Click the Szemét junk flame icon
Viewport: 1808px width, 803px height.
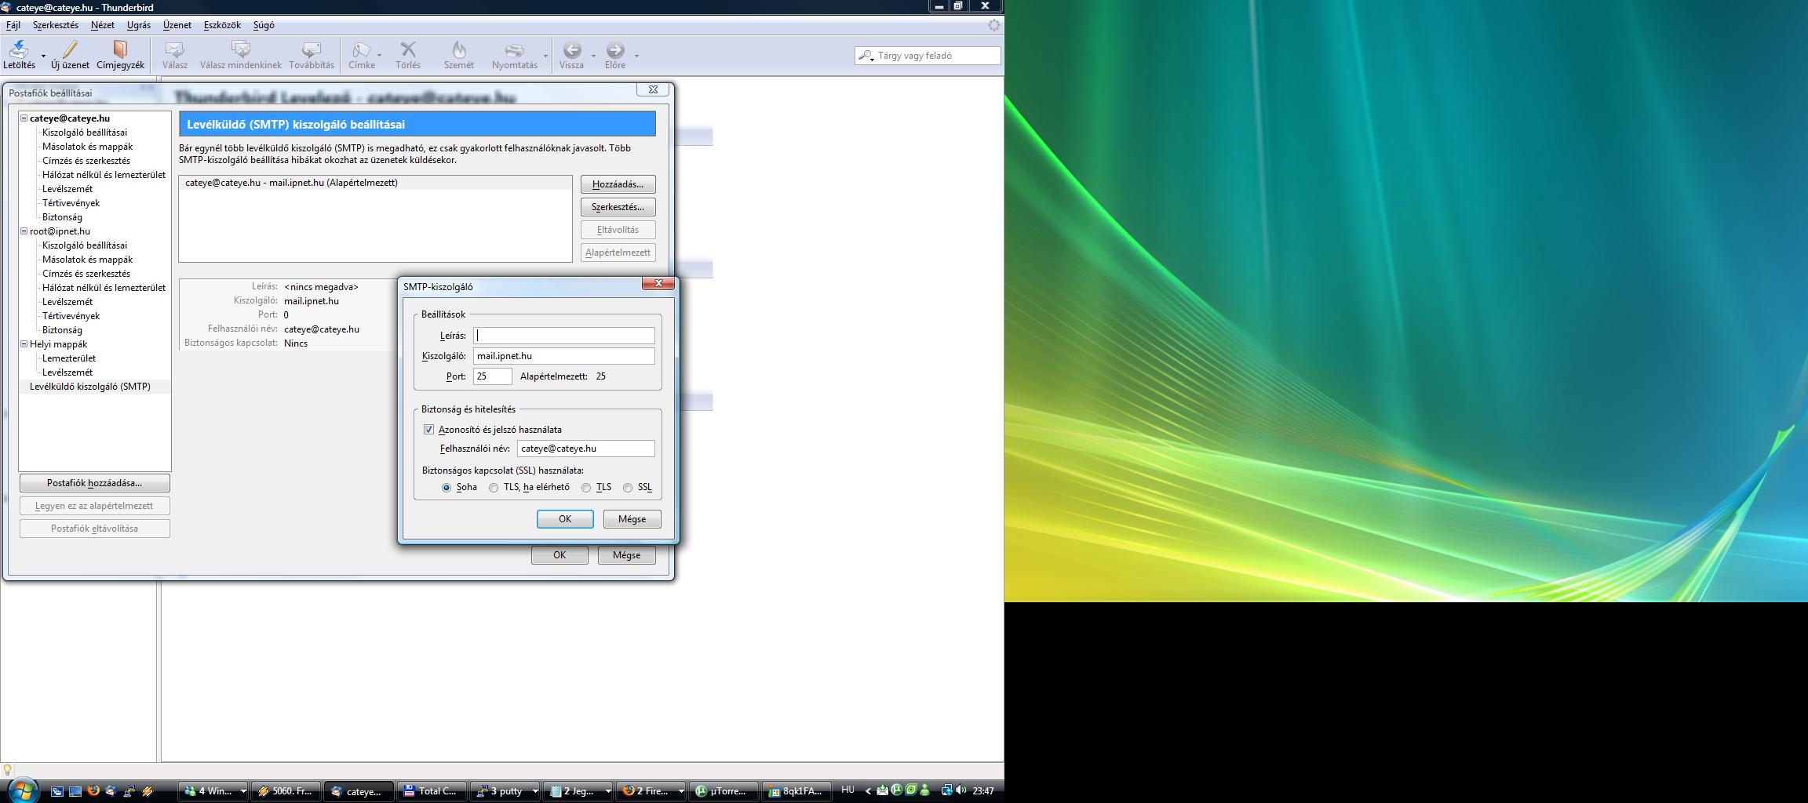[x=458, y=50]
